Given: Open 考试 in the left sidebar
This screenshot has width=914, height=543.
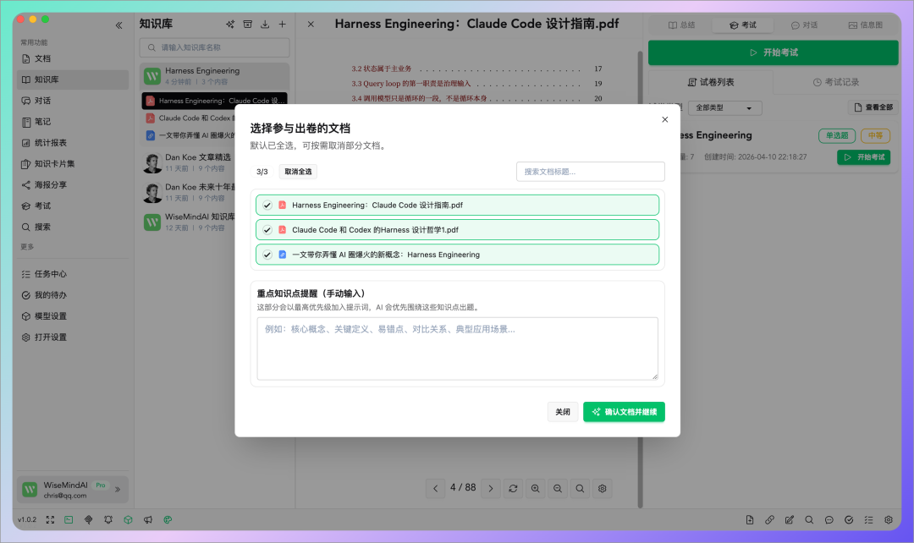Looking at the screenshot, I should click(x=73, y=206).
